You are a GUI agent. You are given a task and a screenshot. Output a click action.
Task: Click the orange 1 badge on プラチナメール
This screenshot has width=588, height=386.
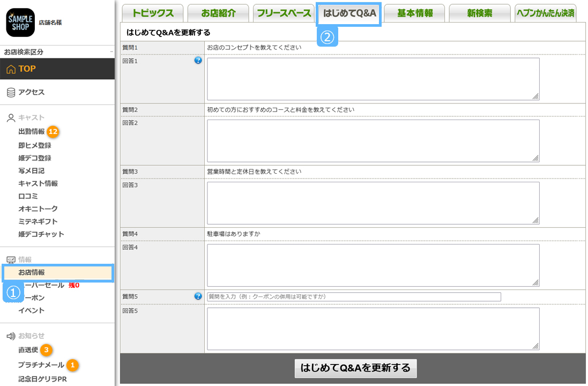(73, 365)
